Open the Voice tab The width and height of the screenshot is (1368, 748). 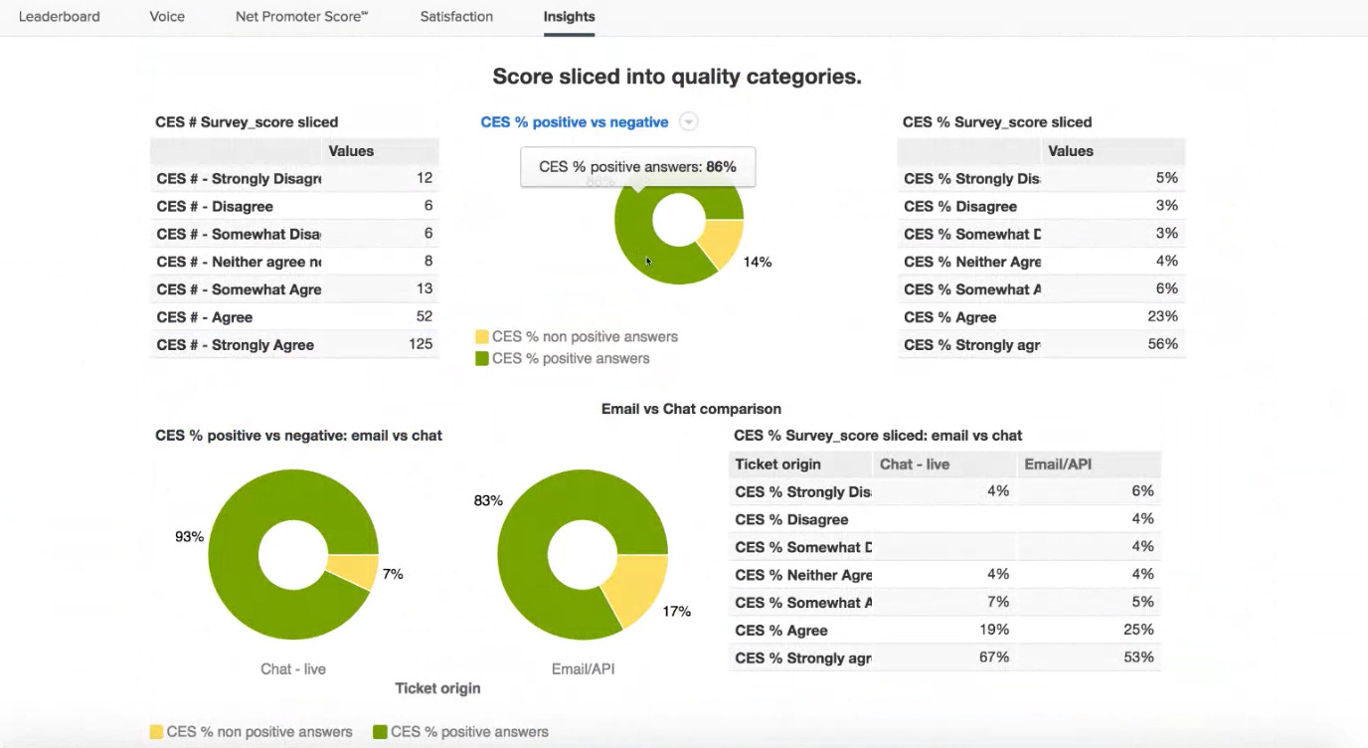[x=166, y=16]
